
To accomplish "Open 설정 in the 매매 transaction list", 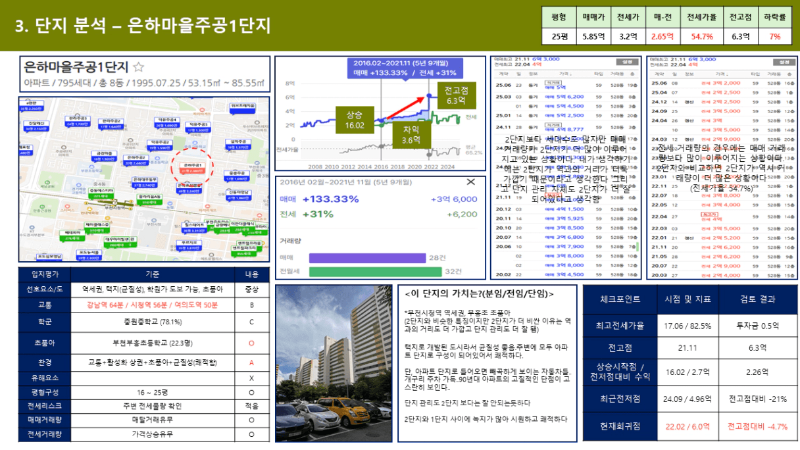I will click(x=628, y=61).
